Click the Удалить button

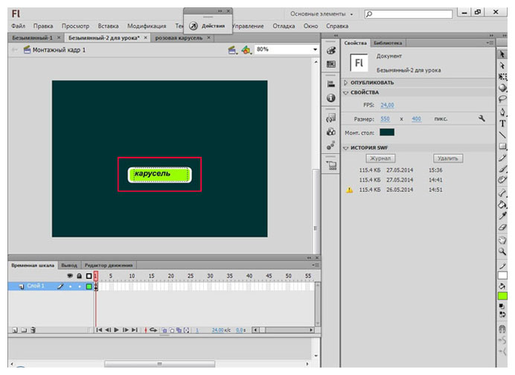[448, 158]
